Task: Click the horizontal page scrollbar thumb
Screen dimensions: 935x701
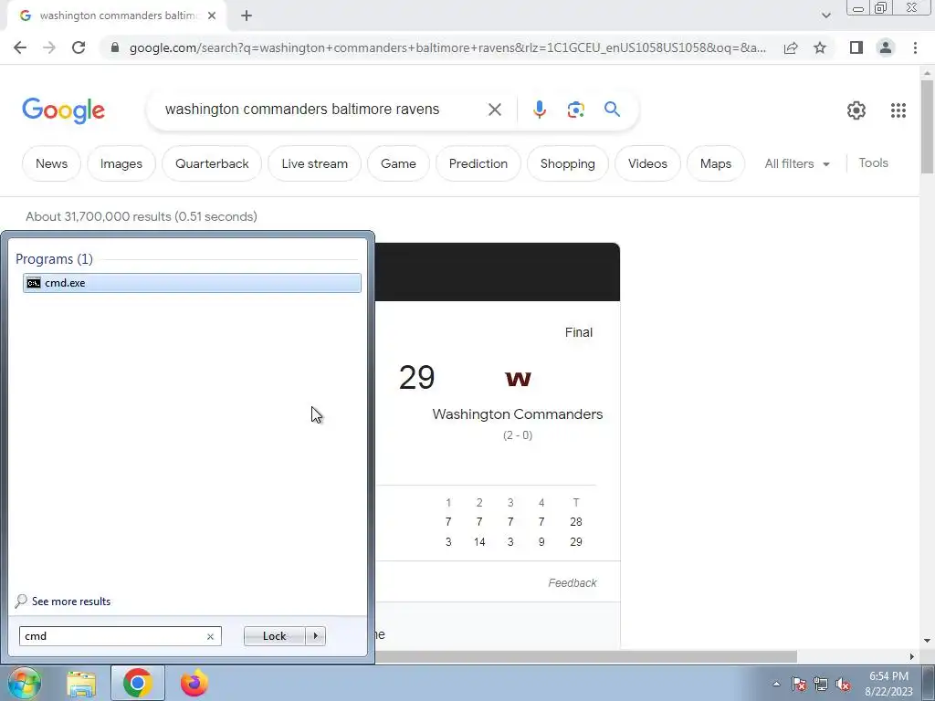Action: (x=585, y=656)
